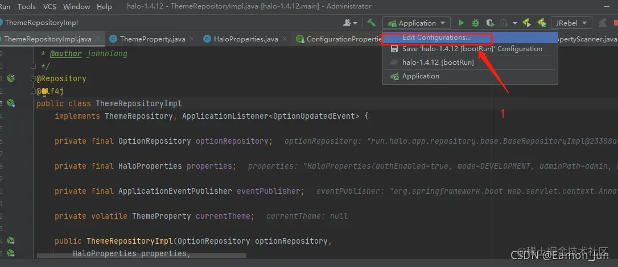618x267 pixels.
Task: Click the volatile keyword
Action: [109, 216]
